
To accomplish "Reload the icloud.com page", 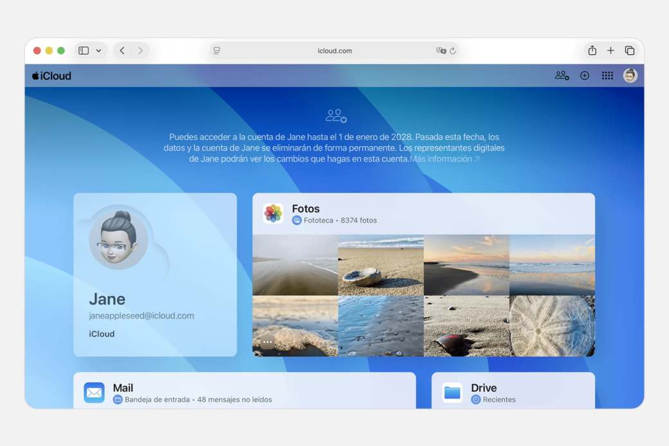I will click(453, 51).
